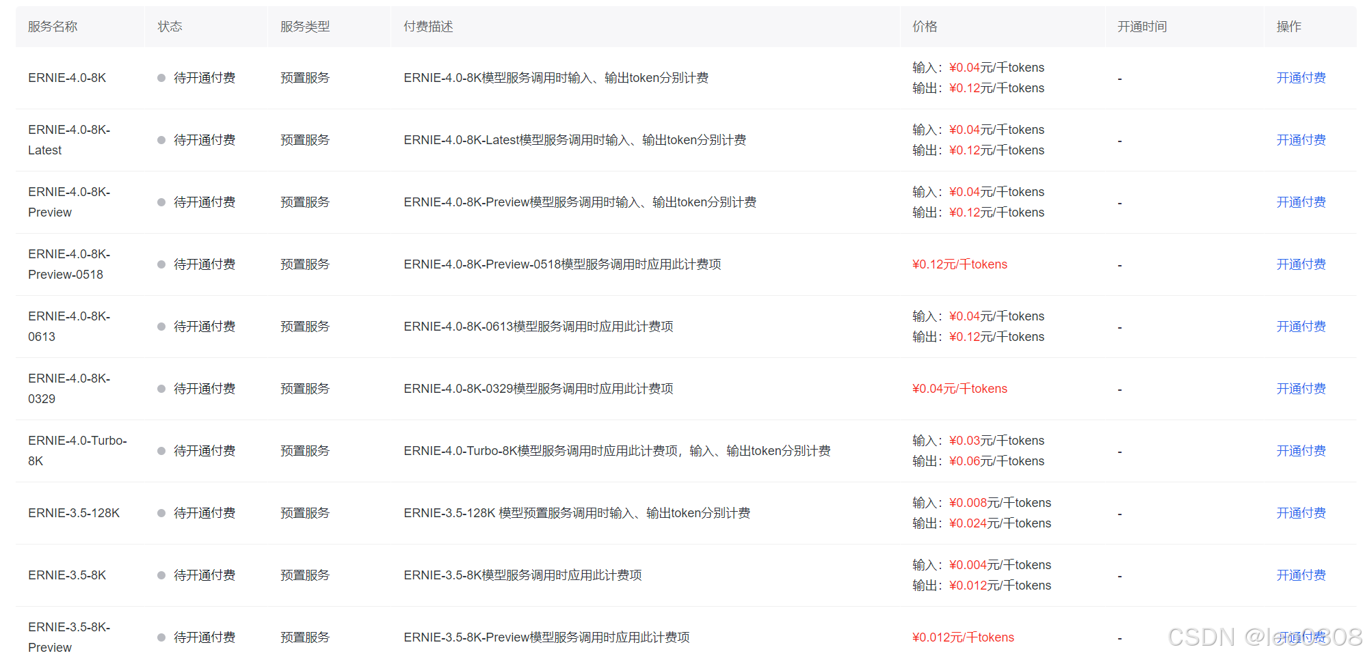This screenshot has width=1365, height=660.
Task: Click output price ¥0.06元/千tokens for Turbo-8K
Action: coord(996,461)
